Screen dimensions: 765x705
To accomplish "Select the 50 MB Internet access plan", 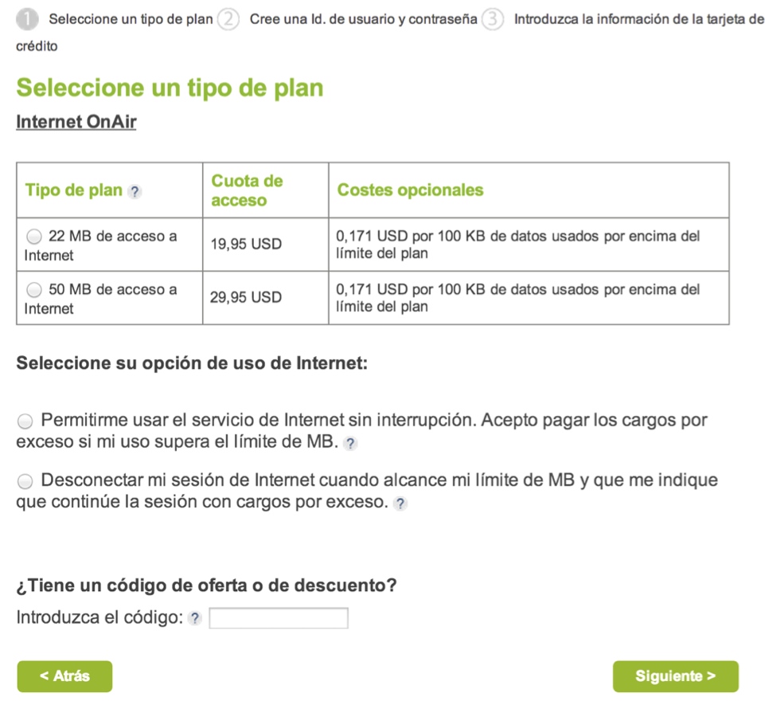I will [34, 290].
